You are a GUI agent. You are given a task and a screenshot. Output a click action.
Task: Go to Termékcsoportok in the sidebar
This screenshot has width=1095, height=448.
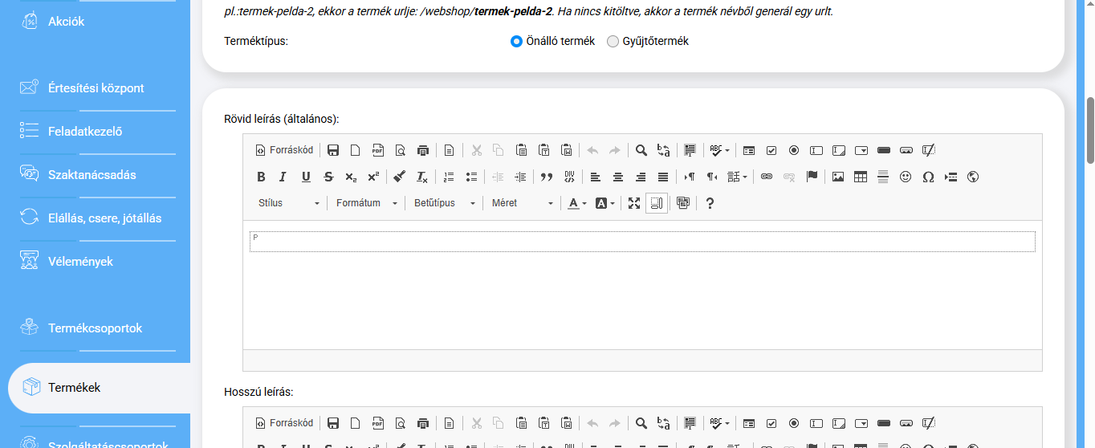tap(95, 328)
